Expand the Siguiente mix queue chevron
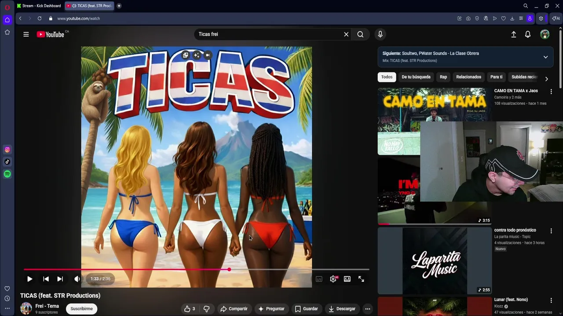The width and height of the screenshot is (563, 316). [x=545, y=57]
